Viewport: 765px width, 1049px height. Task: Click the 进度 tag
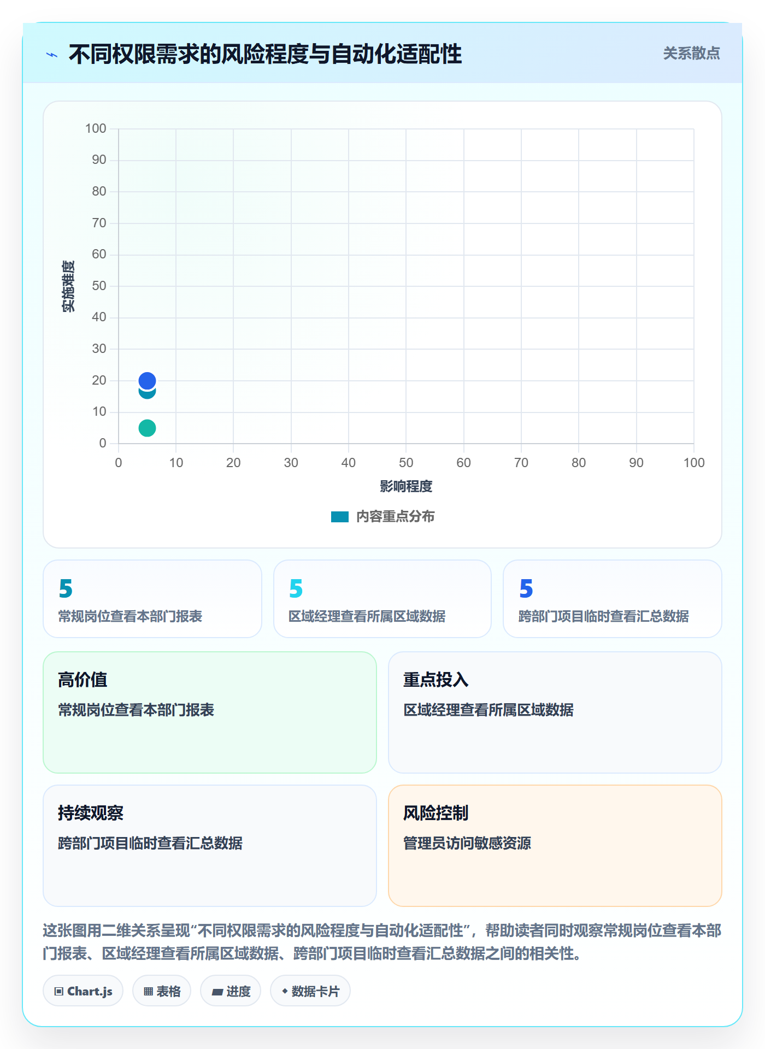(x=231, y=991)
